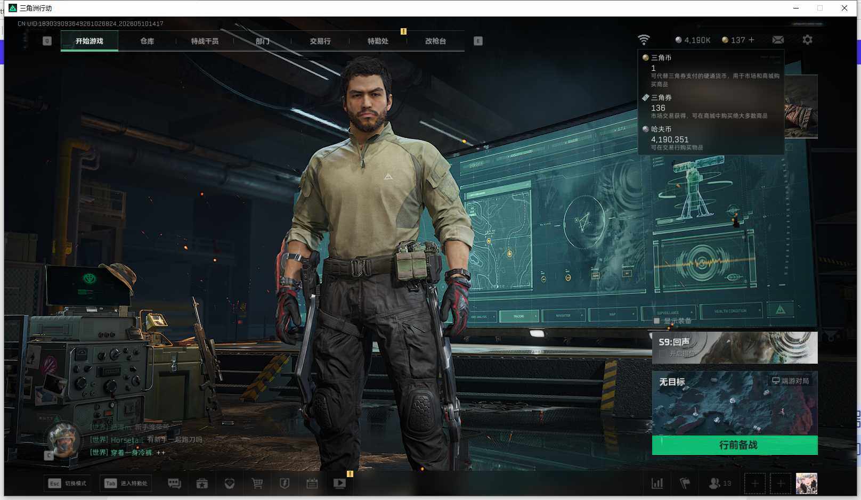Click the CN UID text at top

coord(91,24)
